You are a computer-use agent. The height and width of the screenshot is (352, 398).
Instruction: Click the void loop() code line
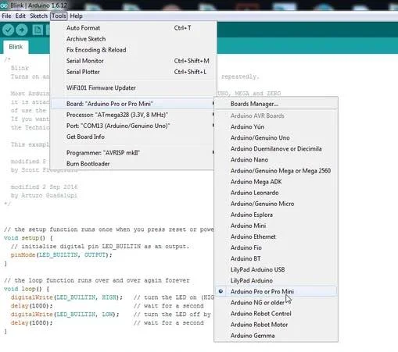point(27,289)
